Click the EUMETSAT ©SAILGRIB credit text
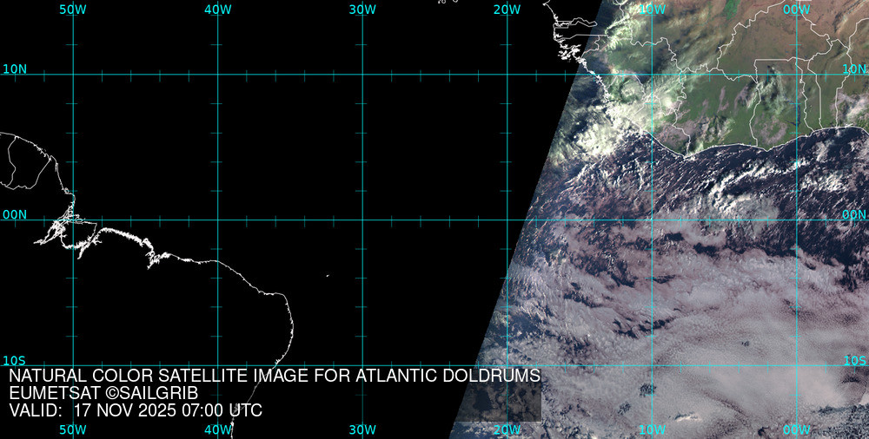This screenshot has height=439, width=869. coord(103,393)
